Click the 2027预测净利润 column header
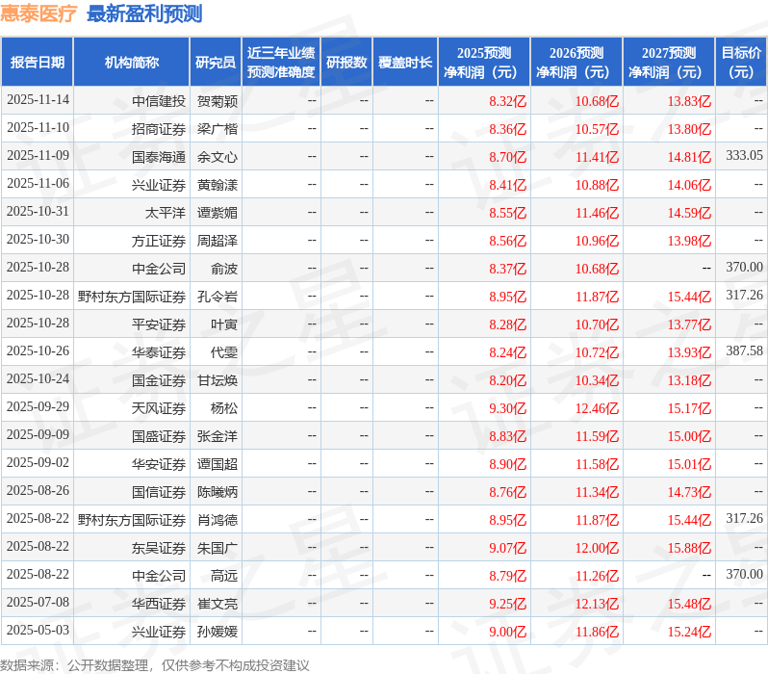This screenshot has height=674, width=768. [x=669, y=63]
